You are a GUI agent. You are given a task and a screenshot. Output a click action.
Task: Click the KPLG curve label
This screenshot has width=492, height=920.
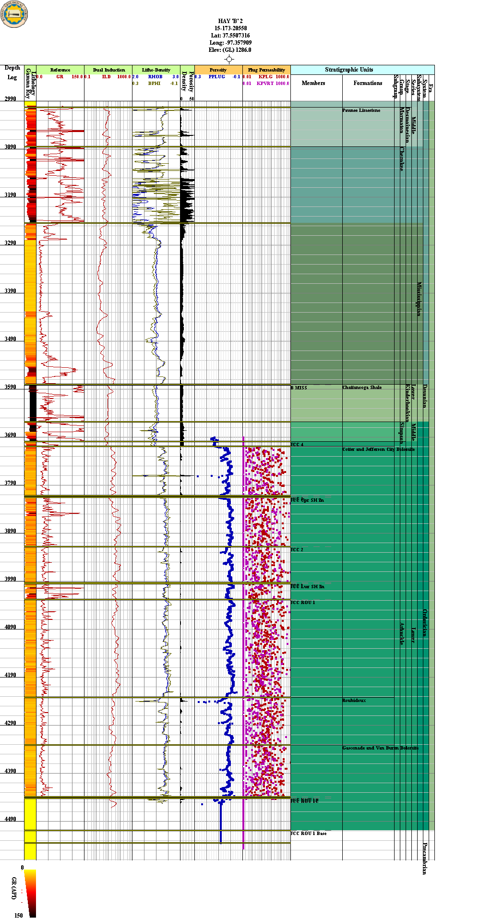click(x=265, y=77)
